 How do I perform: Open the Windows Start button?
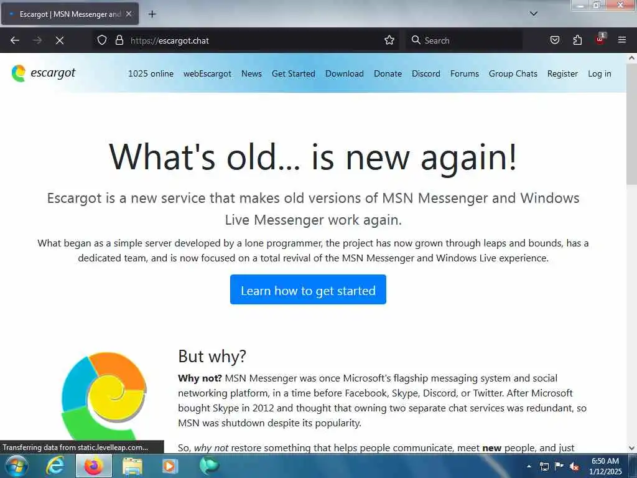pyautogui.click(x=16, y=466)
